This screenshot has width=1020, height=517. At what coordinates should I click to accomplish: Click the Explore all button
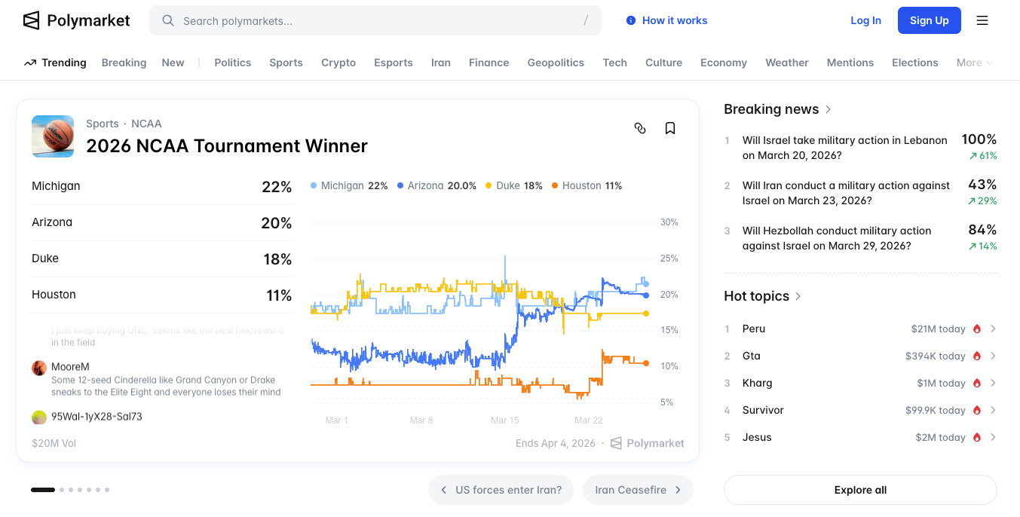tap(860, 490)
